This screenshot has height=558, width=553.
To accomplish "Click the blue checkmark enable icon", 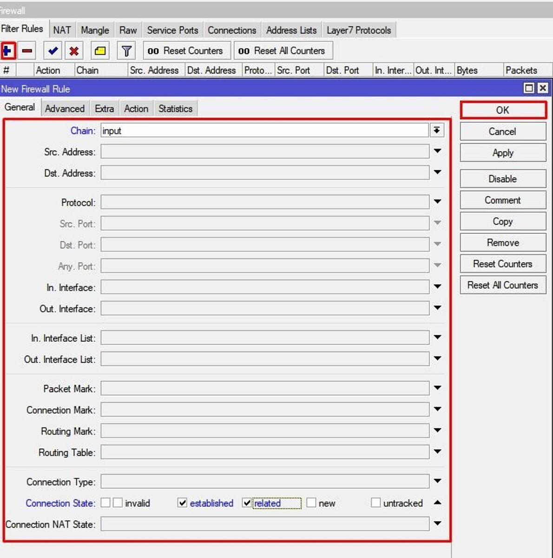I will coord(53,51).
